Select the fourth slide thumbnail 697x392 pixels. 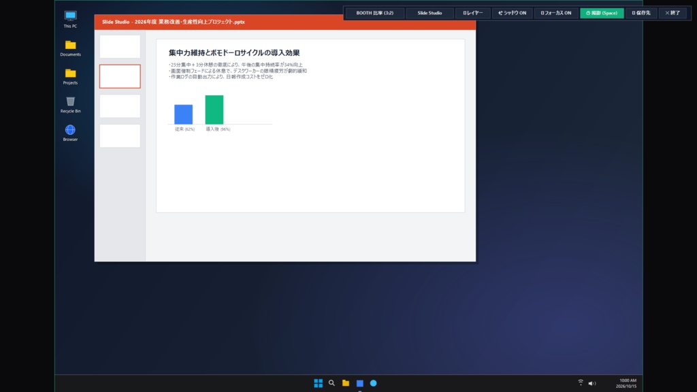pos(120,135)
